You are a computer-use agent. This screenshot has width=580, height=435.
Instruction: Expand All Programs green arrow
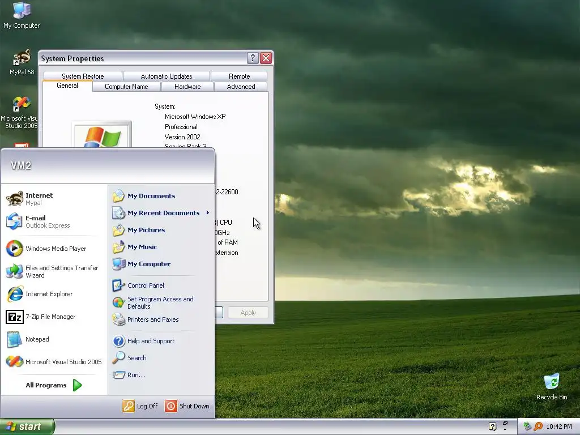point(77,385)
